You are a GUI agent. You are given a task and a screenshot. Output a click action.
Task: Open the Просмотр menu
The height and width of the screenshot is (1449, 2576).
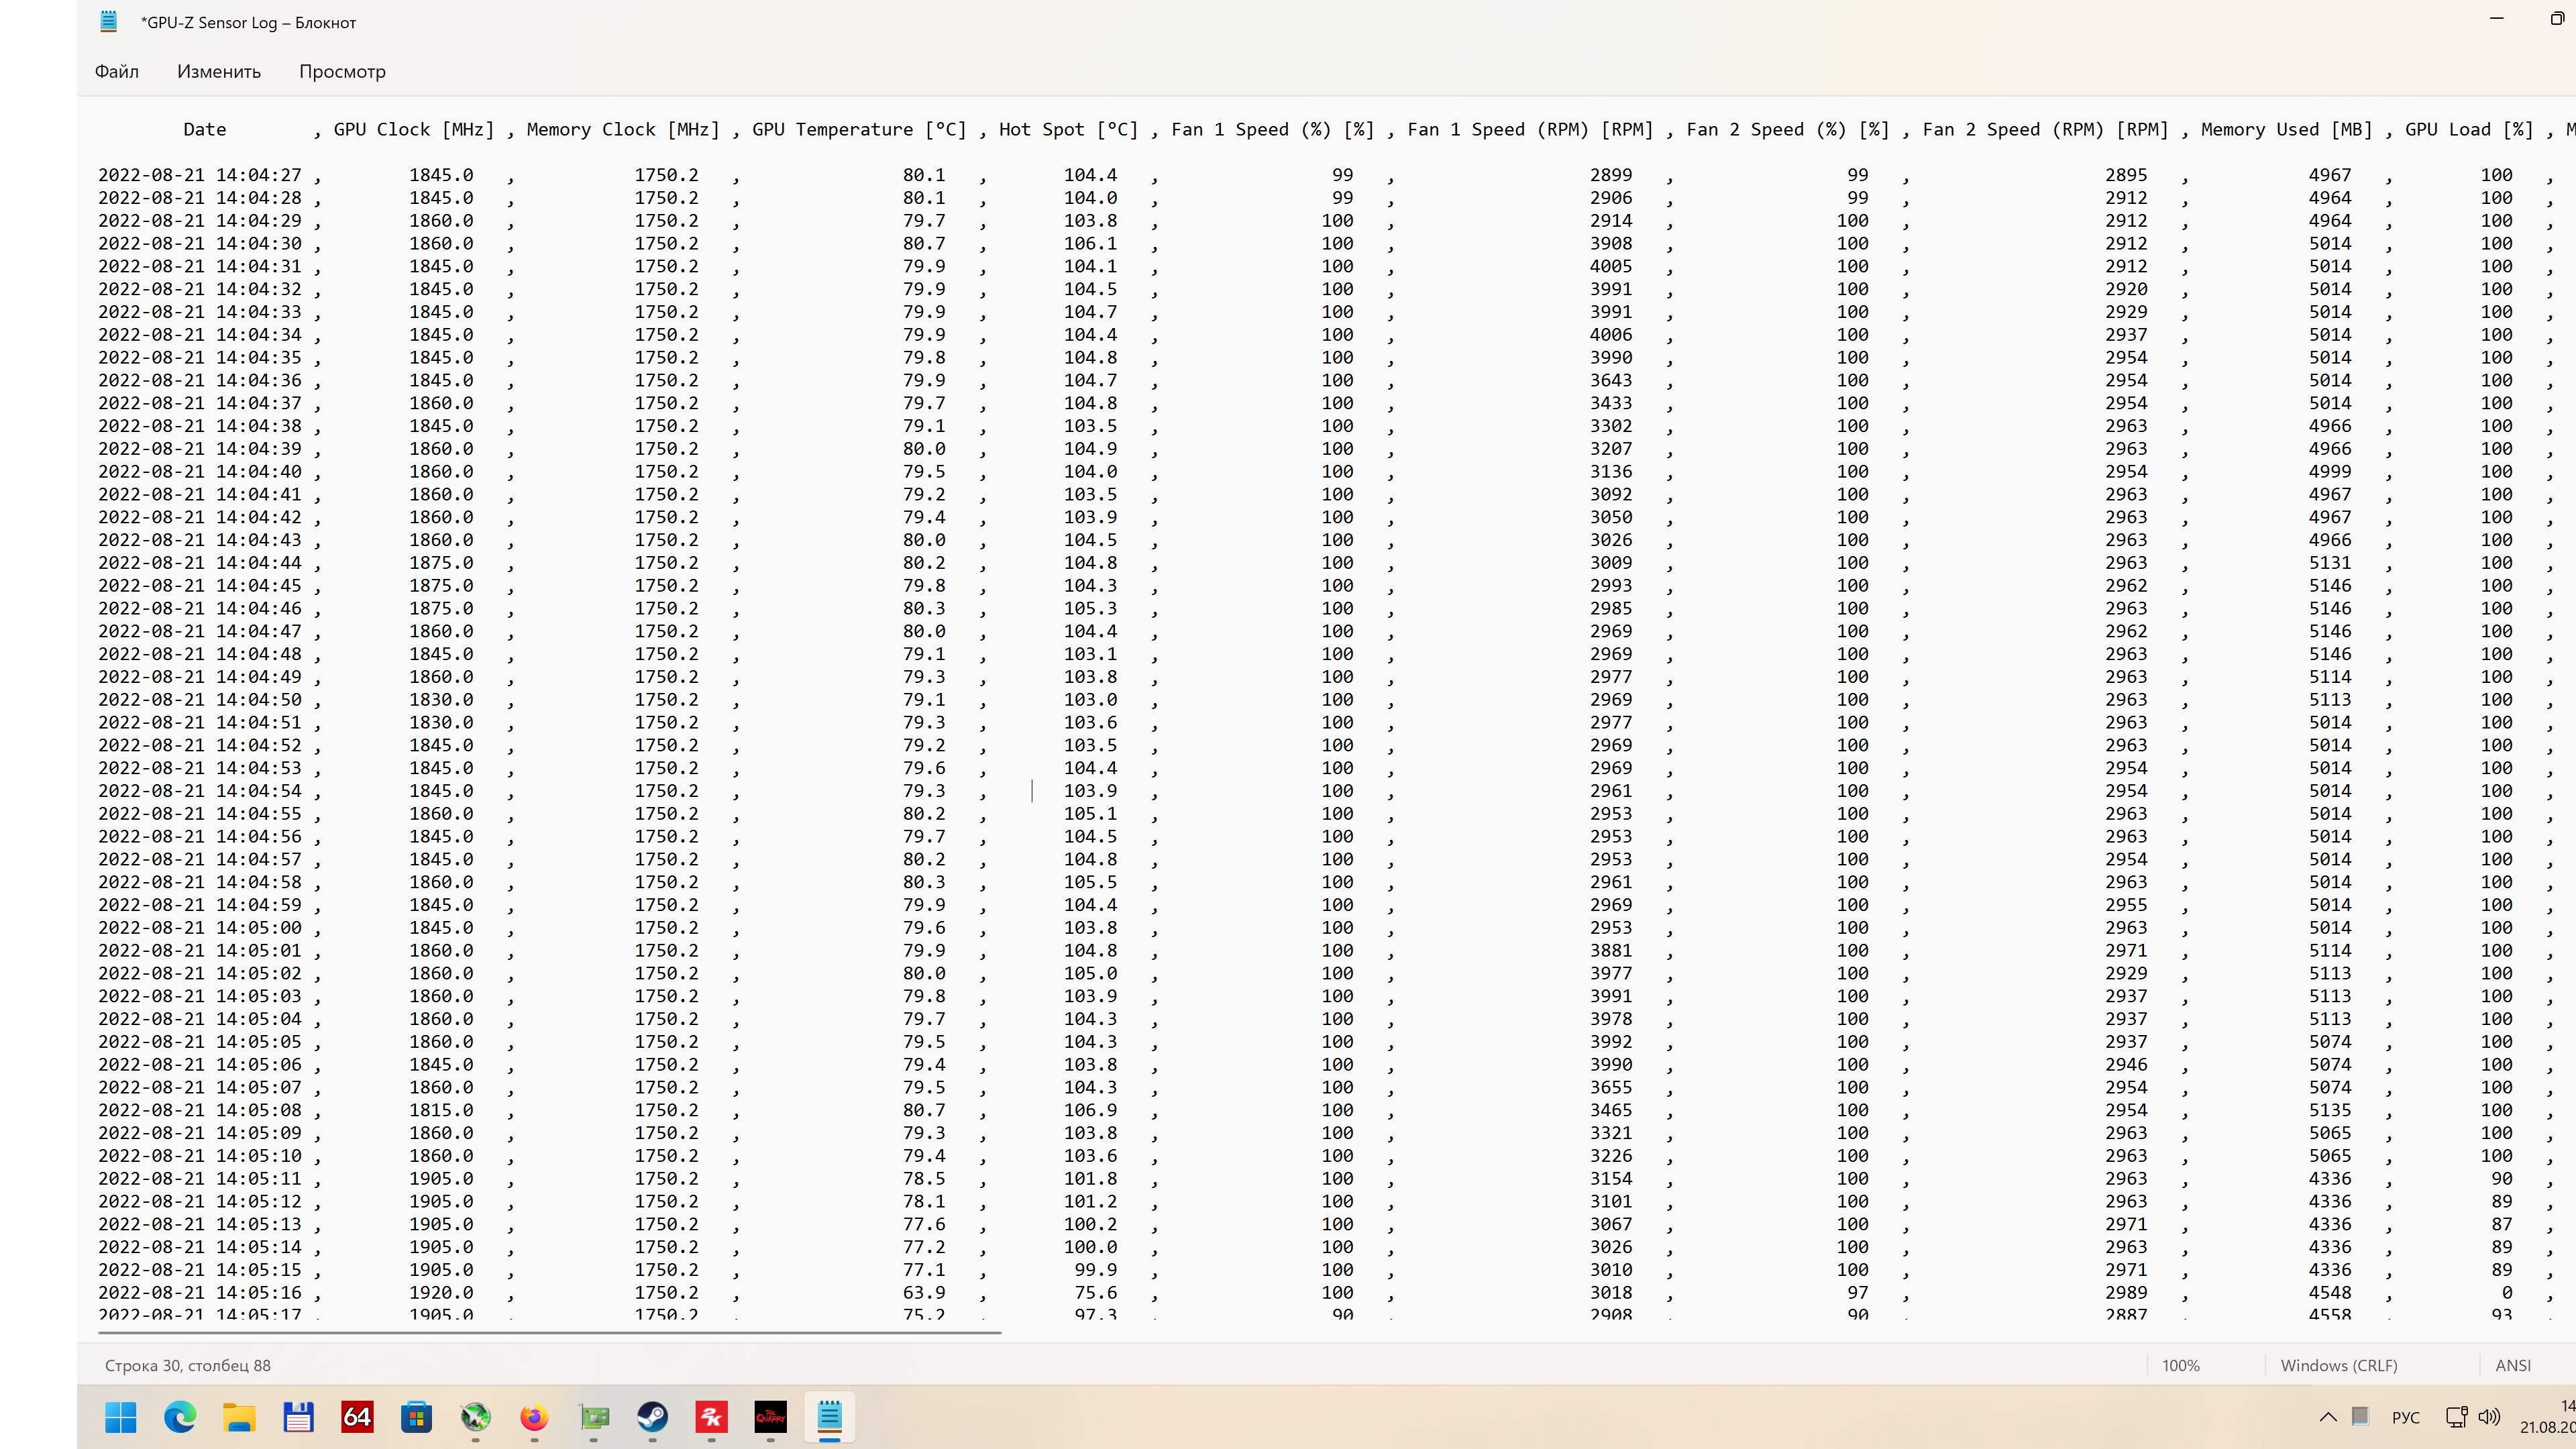[x=342, y=71]
